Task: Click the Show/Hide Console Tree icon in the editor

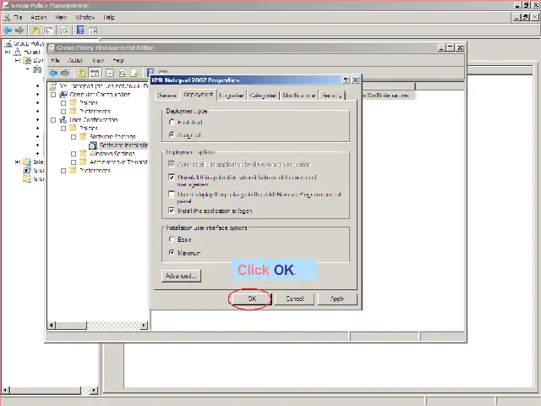Action: click(x=95, y=74)
